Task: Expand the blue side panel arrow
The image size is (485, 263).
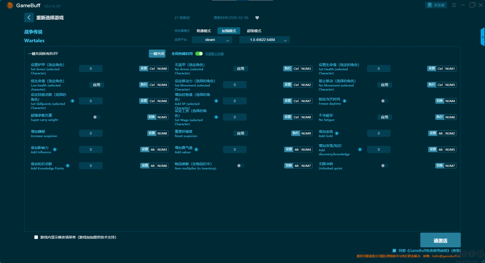Action: point(482,37)
